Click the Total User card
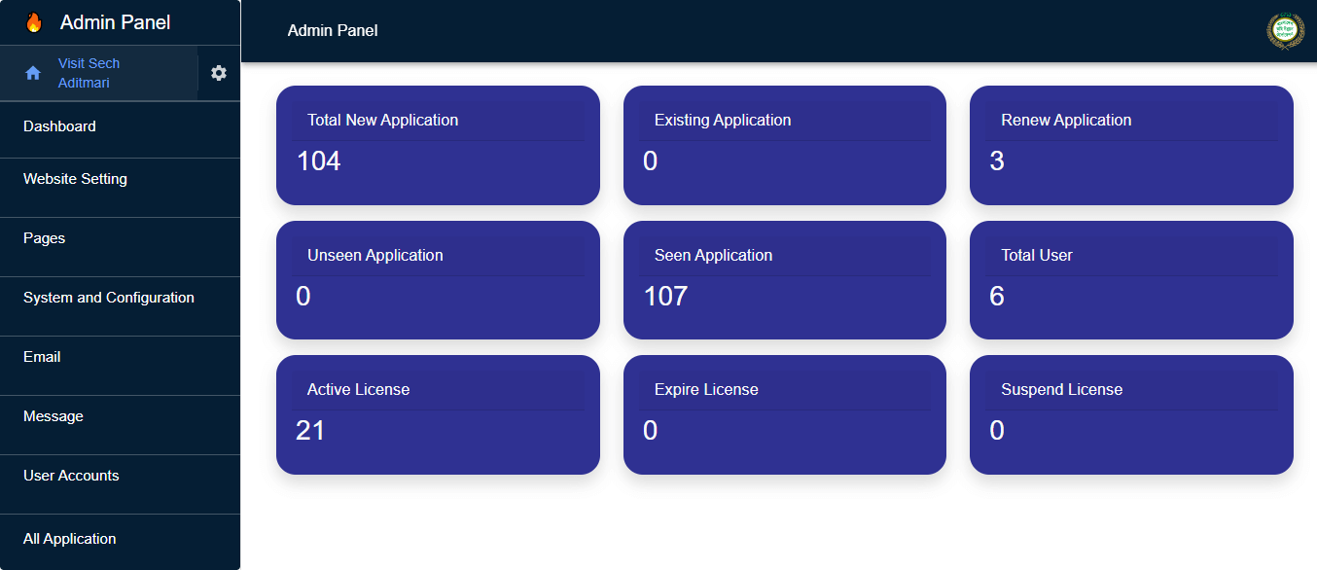1317x570 pixels. pyautogui.click(x=1131, y=280)
